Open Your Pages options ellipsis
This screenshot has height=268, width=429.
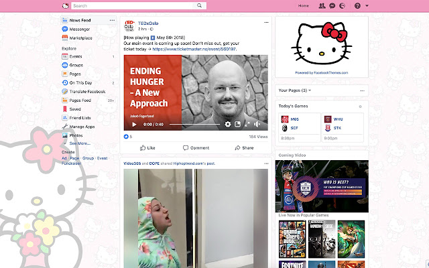click(x=362, y=90)
